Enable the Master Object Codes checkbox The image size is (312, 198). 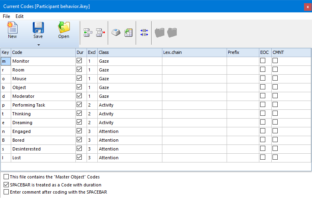6,176
